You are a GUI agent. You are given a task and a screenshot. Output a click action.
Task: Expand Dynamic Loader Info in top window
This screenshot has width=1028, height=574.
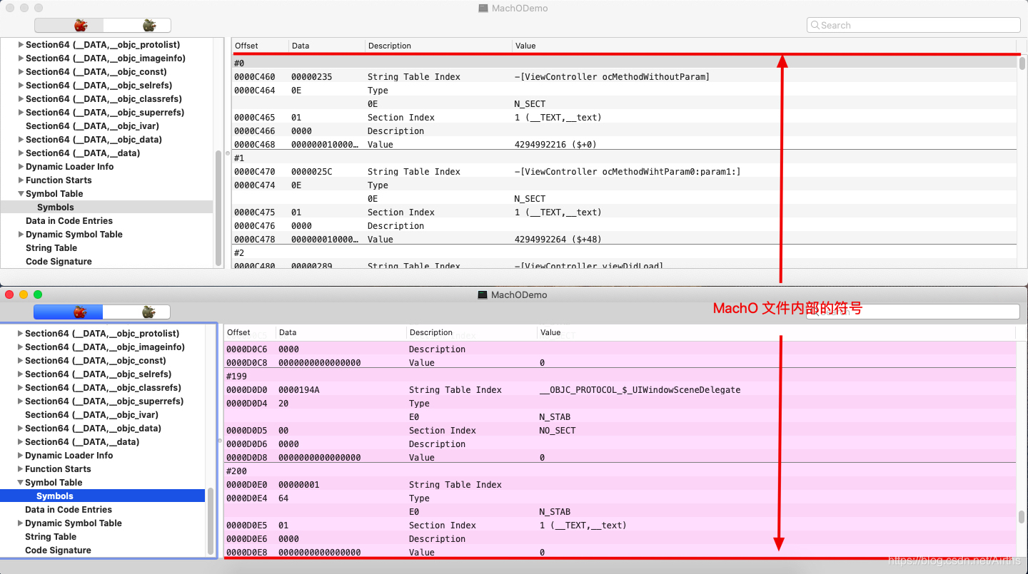(21, 167)
